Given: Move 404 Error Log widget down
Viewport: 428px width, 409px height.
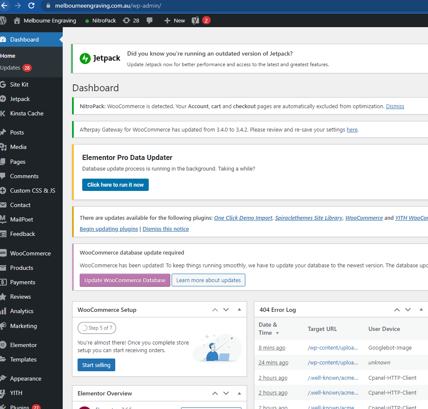Looking at the screenshot, I should click(408, 310).
